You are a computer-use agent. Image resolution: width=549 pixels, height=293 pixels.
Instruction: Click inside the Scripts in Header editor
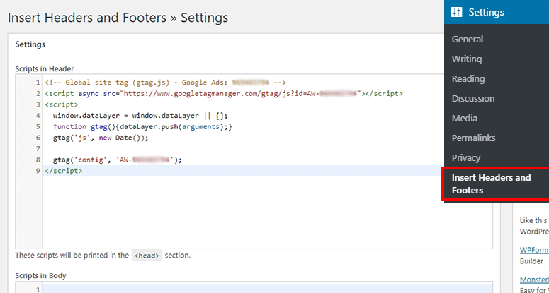(254, 161)
